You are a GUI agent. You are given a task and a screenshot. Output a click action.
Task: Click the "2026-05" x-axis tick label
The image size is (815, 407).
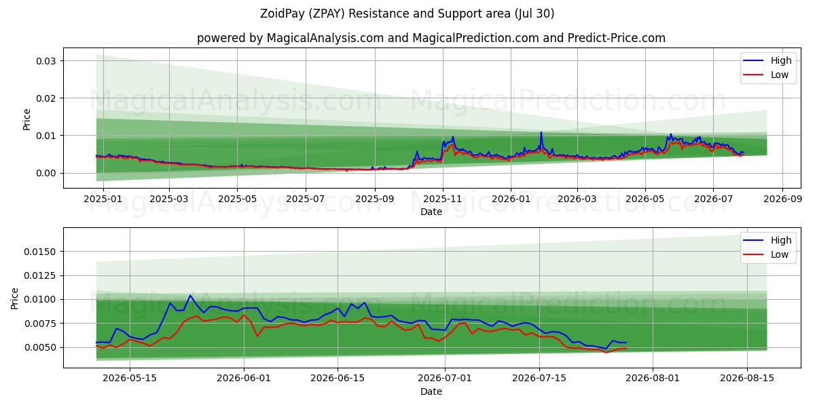click(646, 199)
